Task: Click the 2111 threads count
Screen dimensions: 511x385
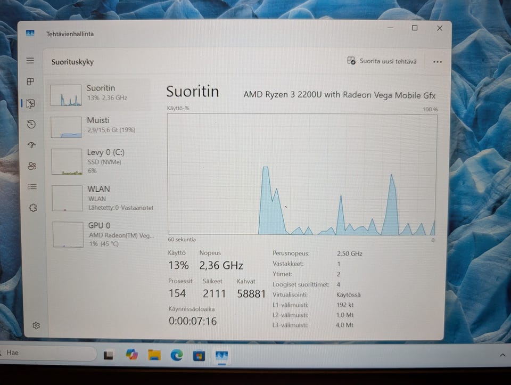Action: (214, 294)
